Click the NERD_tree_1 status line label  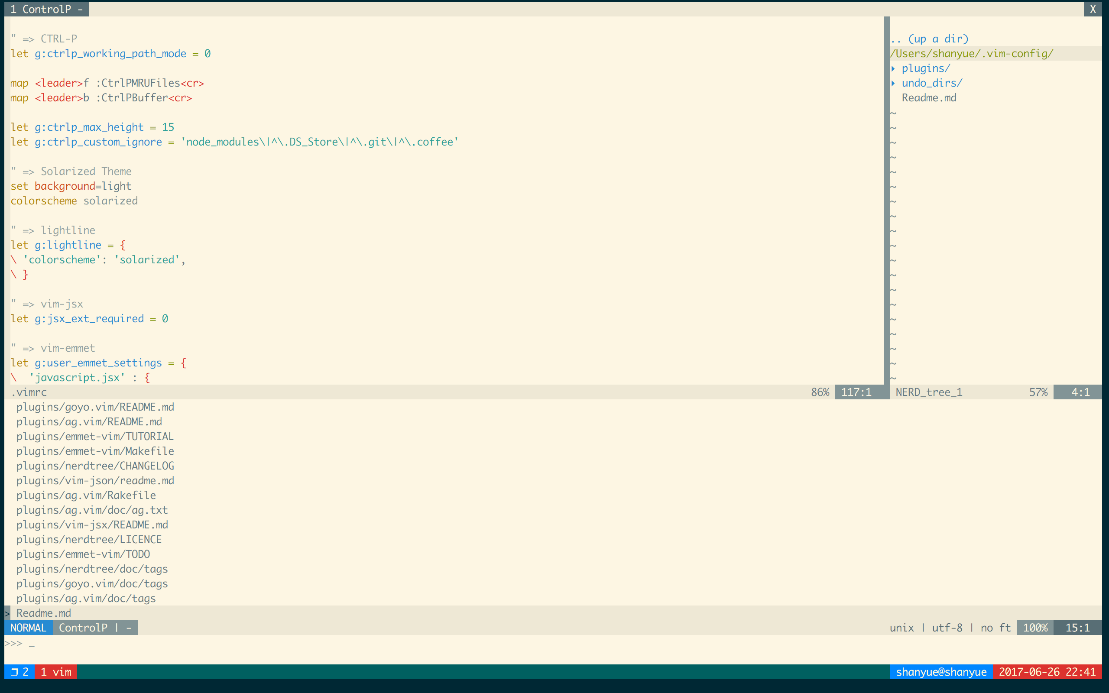929,392
